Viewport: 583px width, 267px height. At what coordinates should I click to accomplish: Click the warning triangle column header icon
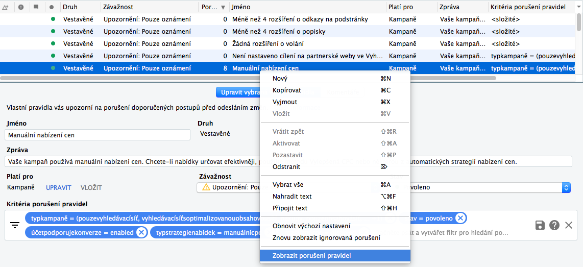pyautogui.click(x=6, y=7)
